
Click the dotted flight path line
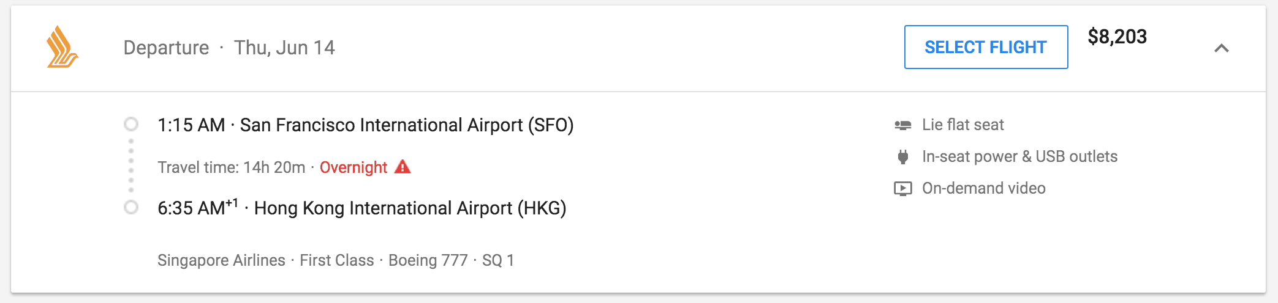tap(131, 166)
